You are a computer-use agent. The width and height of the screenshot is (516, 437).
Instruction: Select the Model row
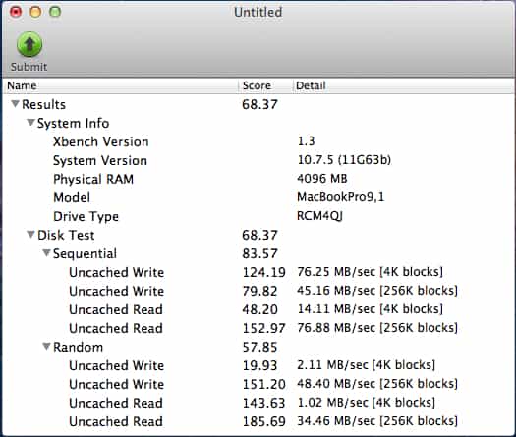[258, 197]
